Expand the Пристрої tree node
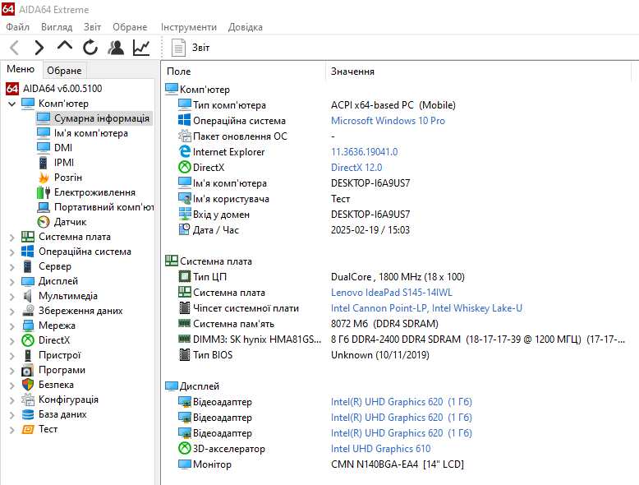 [11, 355]
